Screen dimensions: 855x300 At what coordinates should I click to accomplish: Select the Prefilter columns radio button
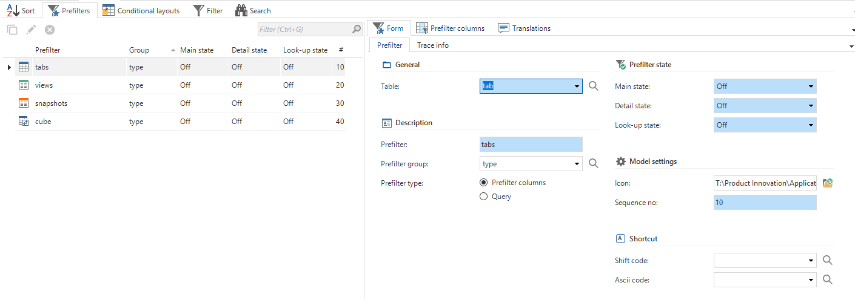point(483,183)
